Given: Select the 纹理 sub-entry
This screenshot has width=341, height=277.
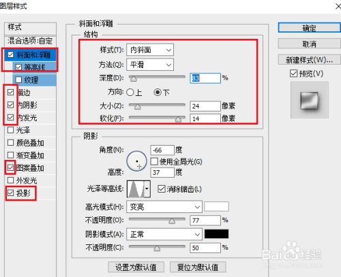Looking at the screenshot, I should click(31, 80).
